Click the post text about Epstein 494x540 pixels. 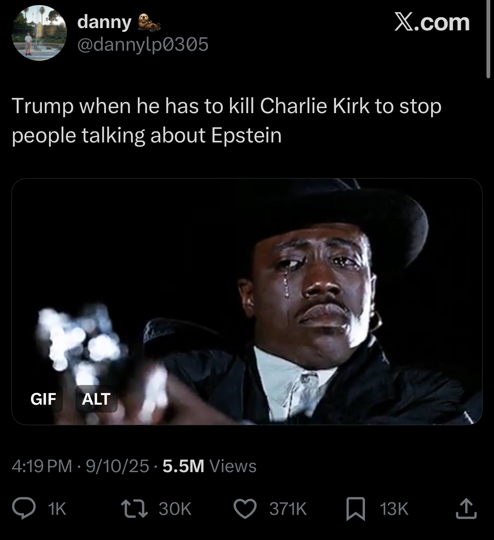pyautogui.click(x=227, y=120)
